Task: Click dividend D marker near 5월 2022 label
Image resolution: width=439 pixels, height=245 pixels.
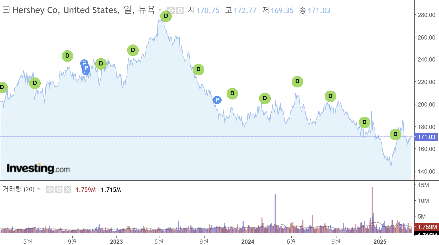Action: 35,83
